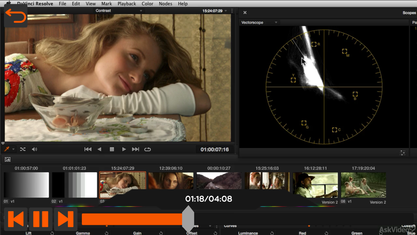This screenshot has height=235, width=417.
Task: Open the Edit menu
Action: tap(76, 4)
